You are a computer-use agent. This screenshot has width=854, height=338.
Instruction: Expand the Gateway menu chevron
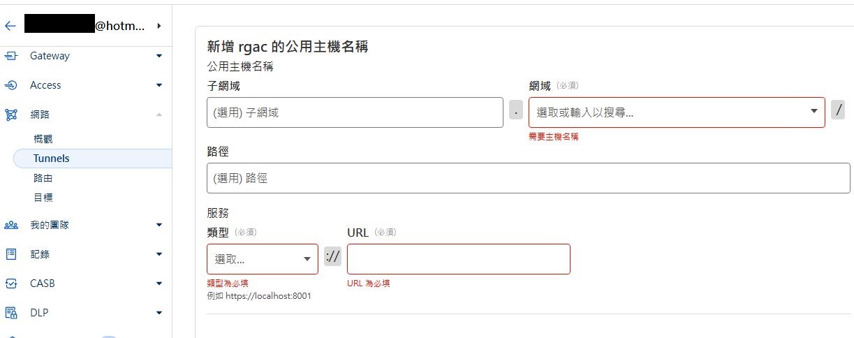pos(159,56)
